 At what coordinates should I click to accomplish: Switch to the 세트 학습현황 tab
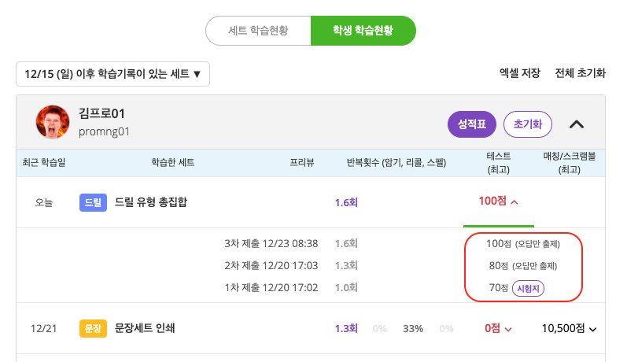click(258, 31)
